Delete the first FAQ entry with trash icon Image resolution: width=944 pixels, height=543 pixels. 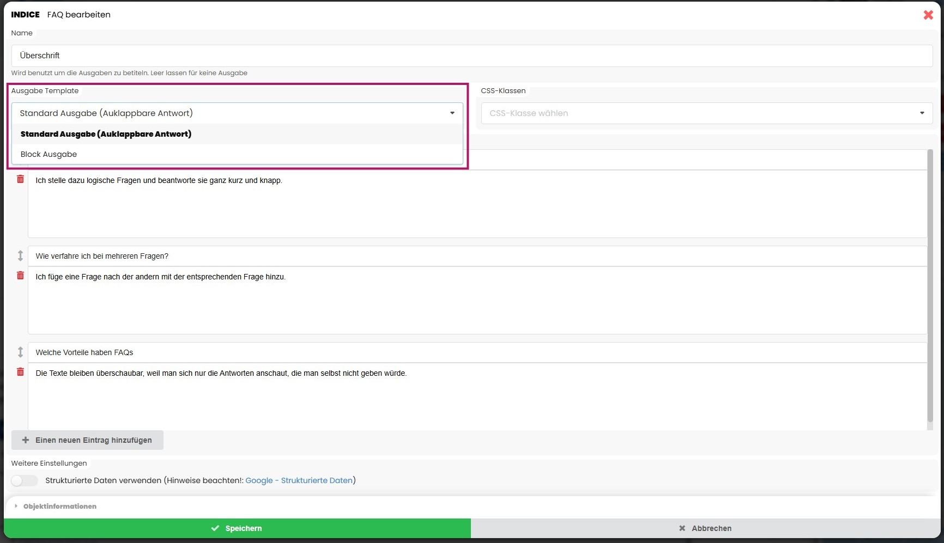click(x=20, y=179)
